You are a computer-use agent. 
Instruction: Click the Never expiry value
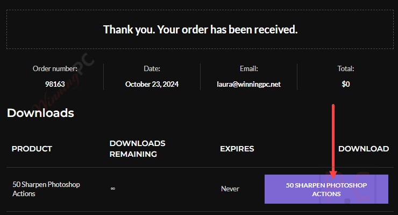coord(230,189)
